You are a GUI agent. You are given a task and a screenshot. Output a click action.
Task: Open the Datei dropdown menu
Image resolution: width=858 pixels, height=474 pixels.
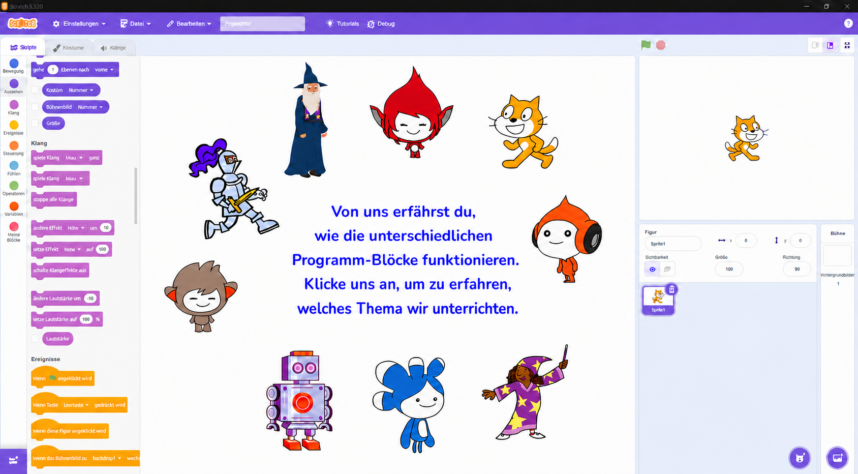(x=136, y=24)
